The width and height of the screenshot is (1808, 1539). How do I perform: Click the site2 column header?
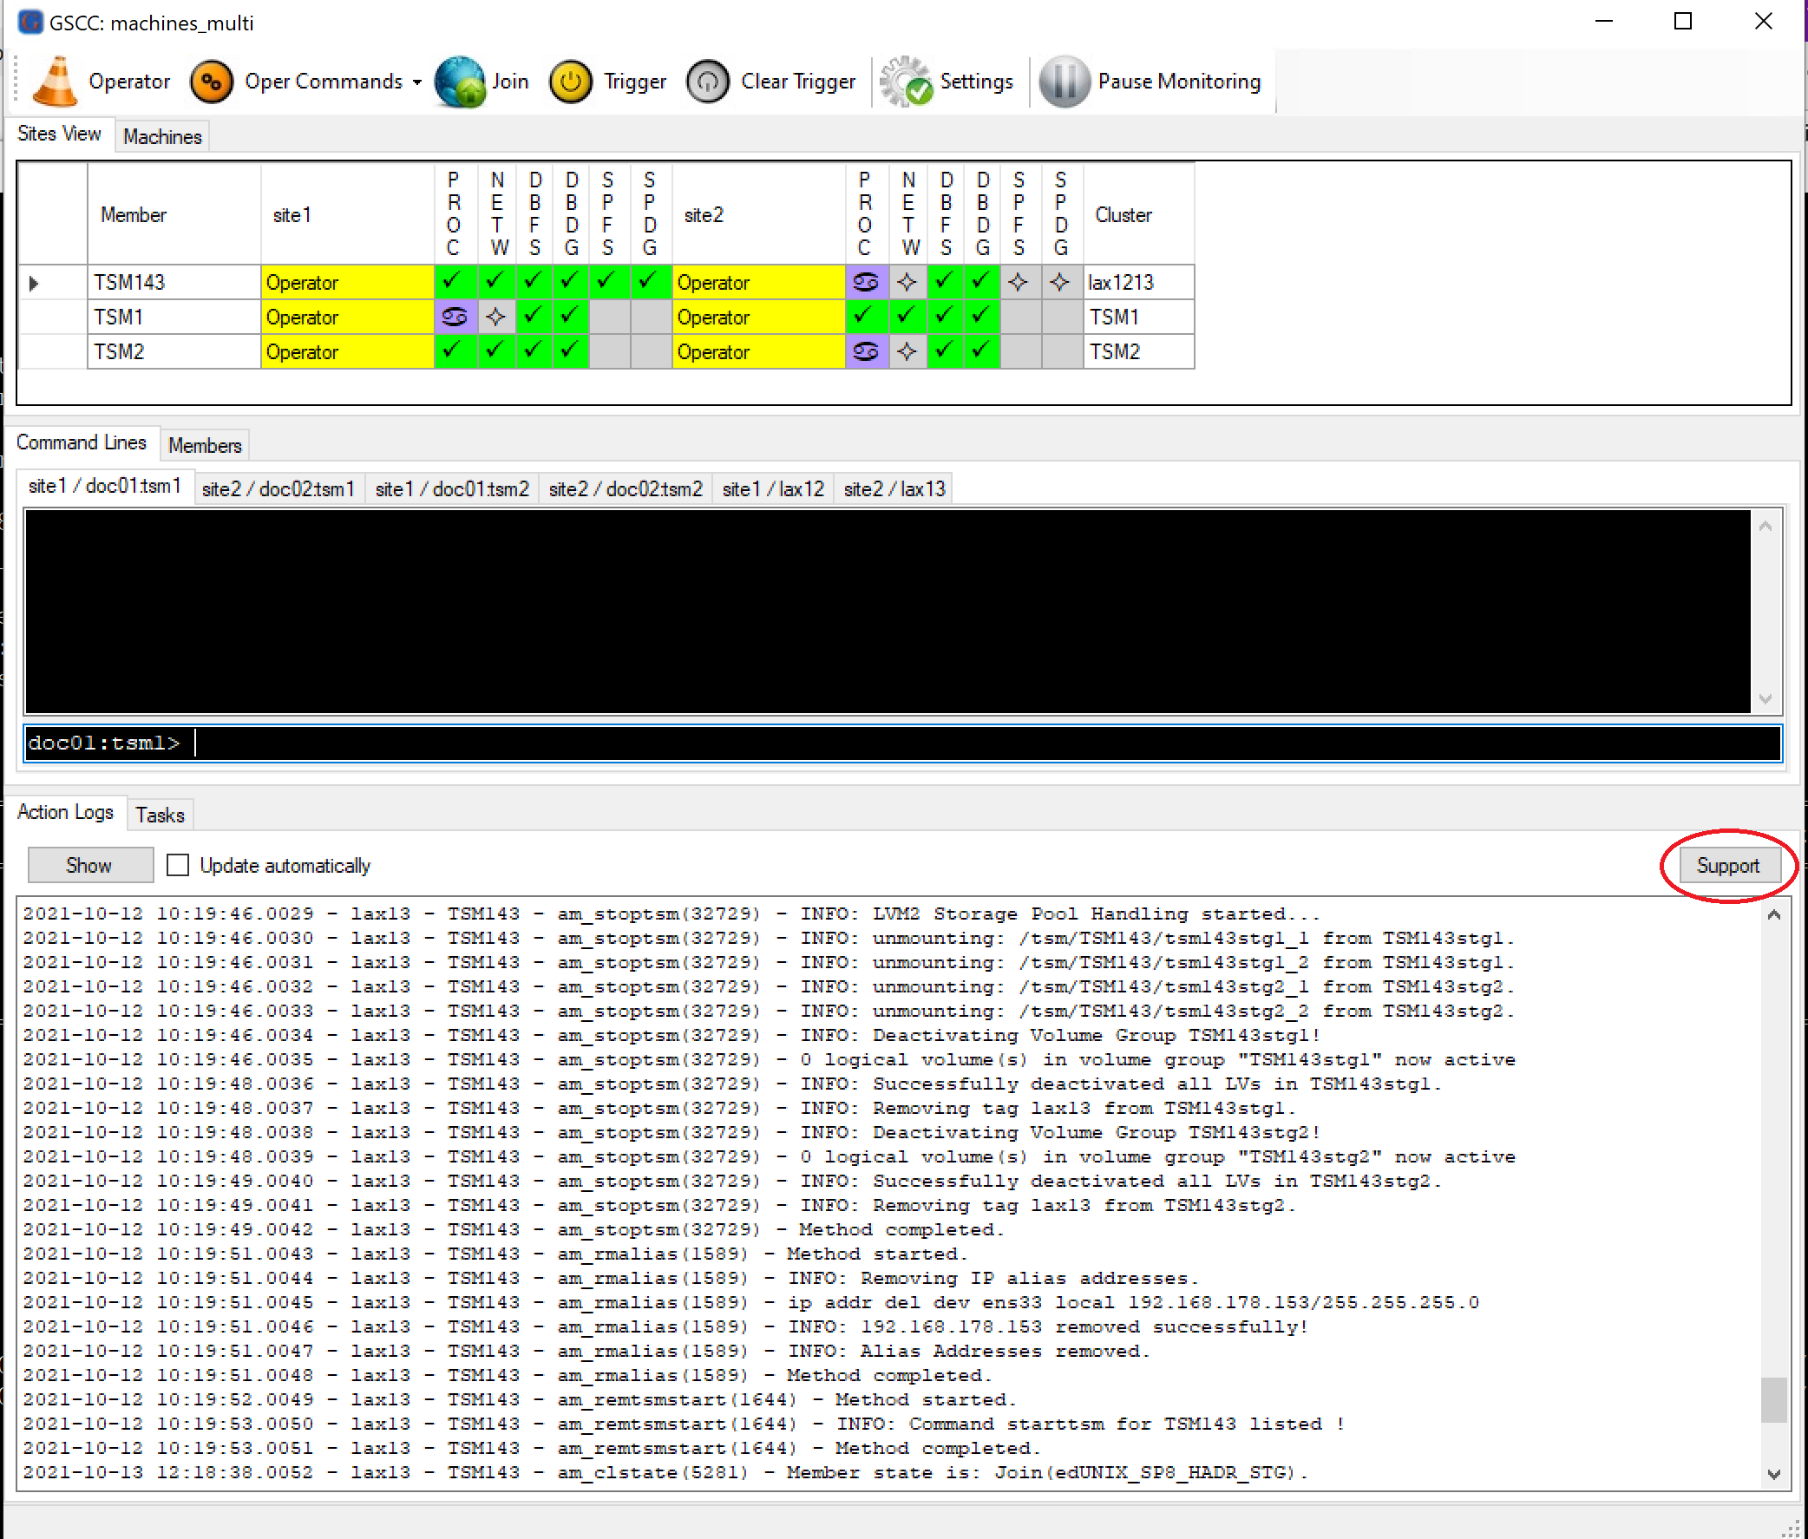click(758, 214)
